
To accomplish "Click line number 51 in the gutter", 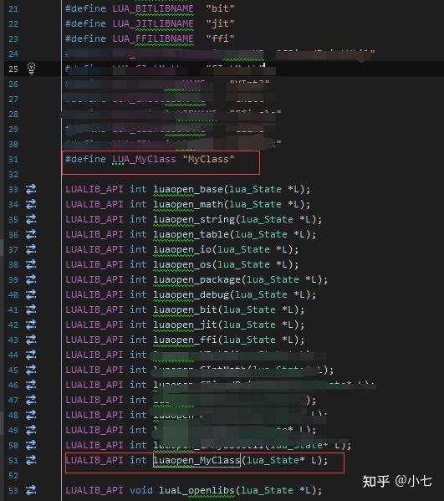I will (x=13, y=460).
